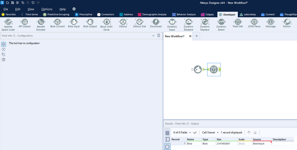Screen dimensions: 297x150
Task: Close the New Workflow1 tab
Action: [190, 36]
